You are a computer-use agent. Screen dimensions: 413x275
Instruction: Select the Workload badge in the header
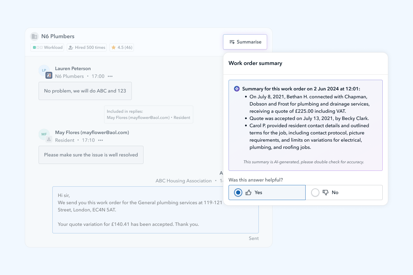47,47
